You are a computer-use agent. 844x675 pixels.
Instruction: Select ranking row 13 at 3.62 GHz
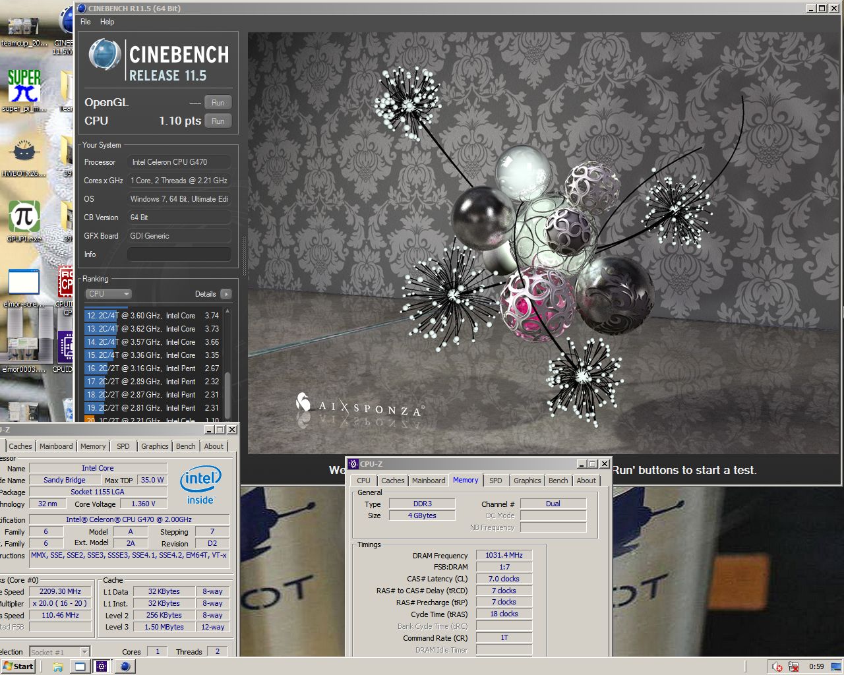coord(153,329)
